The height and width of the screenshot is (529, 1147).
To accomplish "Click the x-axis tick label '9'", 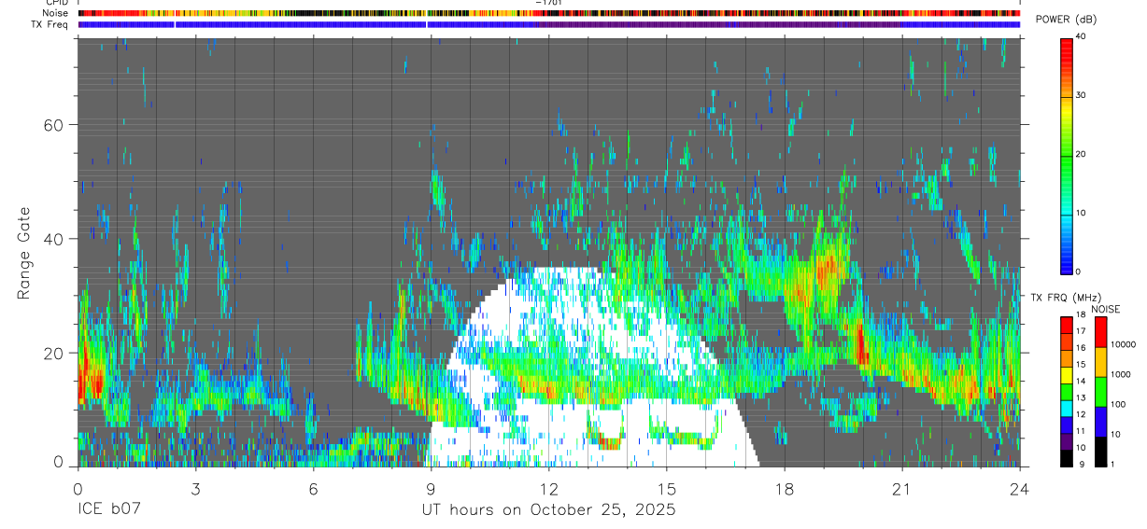I will [x=431, y=489].
